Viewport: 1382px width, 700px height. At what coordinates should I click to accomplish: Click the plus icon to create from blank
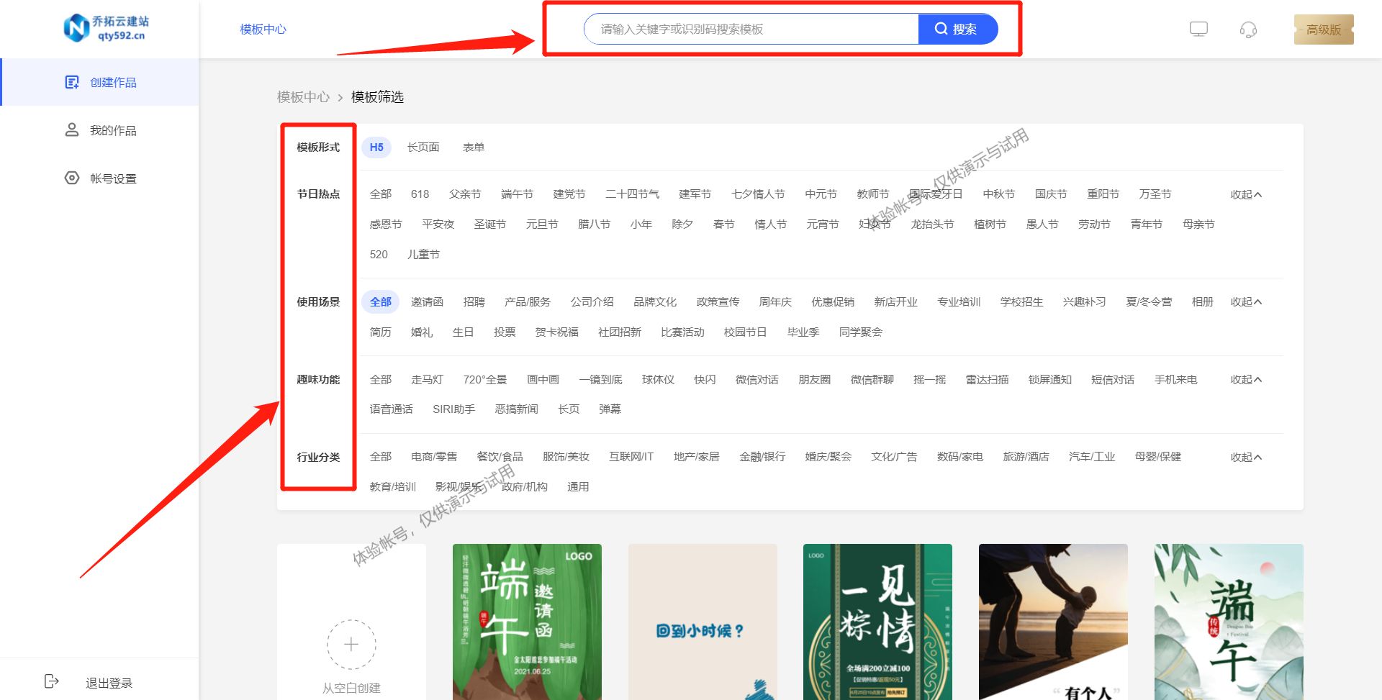(x=351, y=645)
